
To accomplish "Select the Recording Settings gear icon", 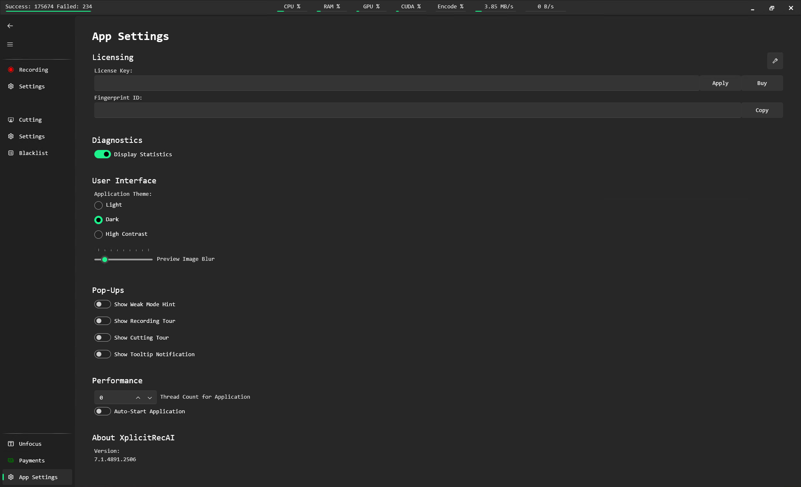I will (10, 86).
